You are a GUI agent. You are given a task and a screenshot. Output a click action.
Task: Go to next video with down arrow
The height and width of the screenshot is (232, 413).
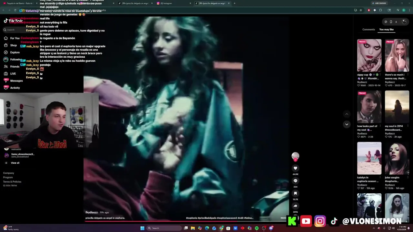347,124
